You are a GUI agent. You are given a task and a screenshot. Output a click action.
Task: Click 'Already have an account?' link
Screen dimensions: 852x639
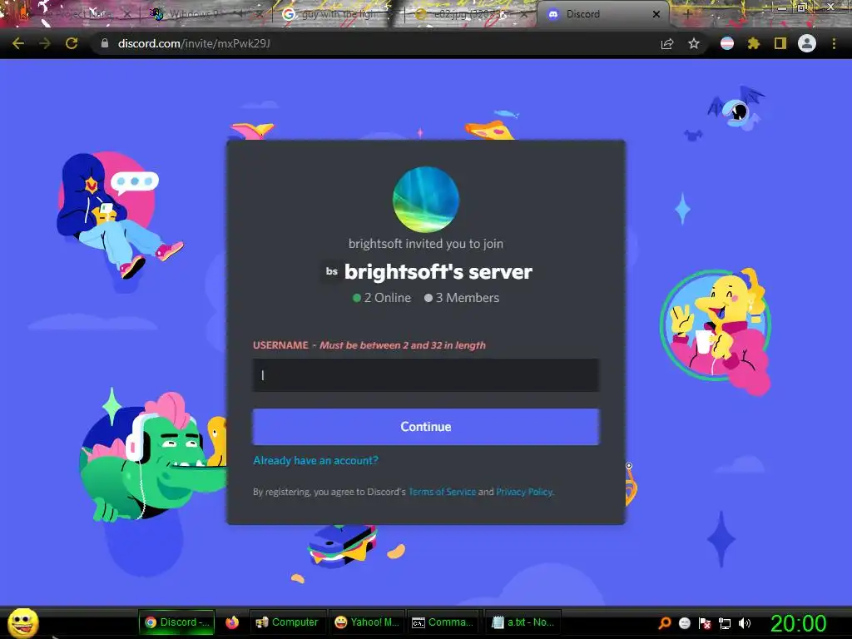click(x=315, y=460)
